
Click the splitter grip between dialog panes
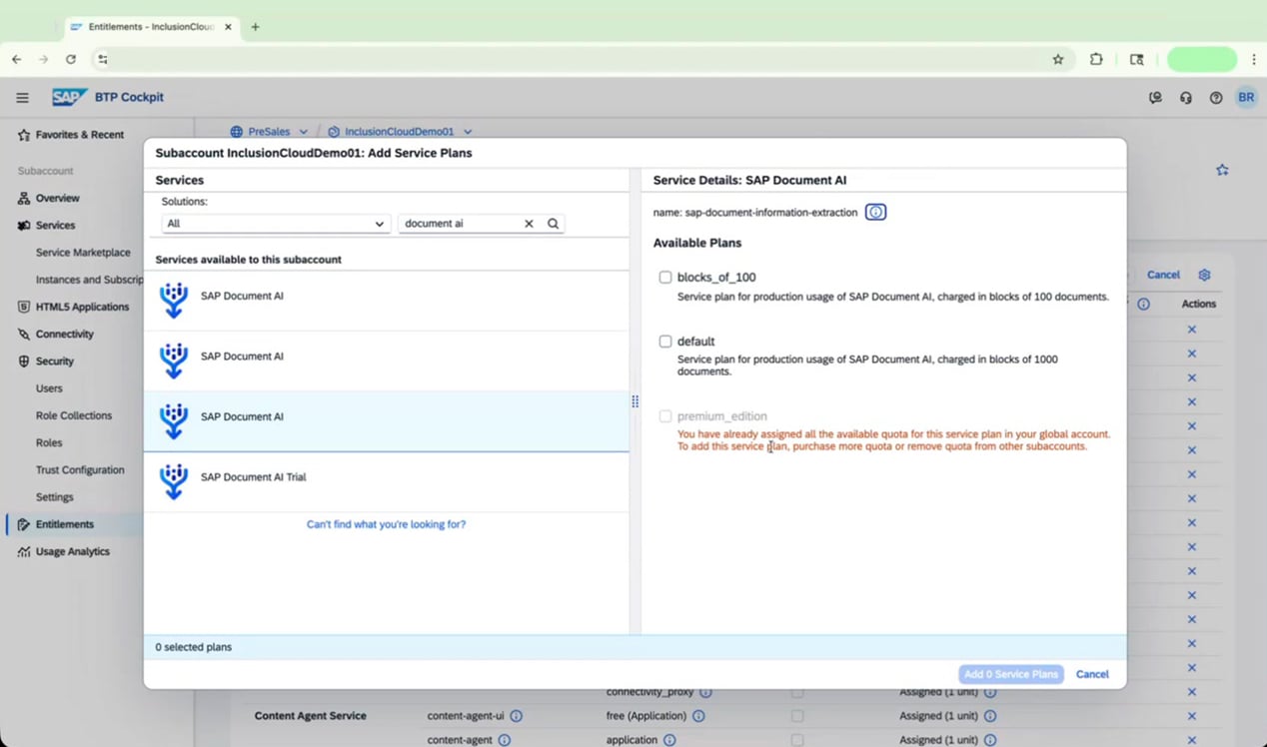coord(634,401)
